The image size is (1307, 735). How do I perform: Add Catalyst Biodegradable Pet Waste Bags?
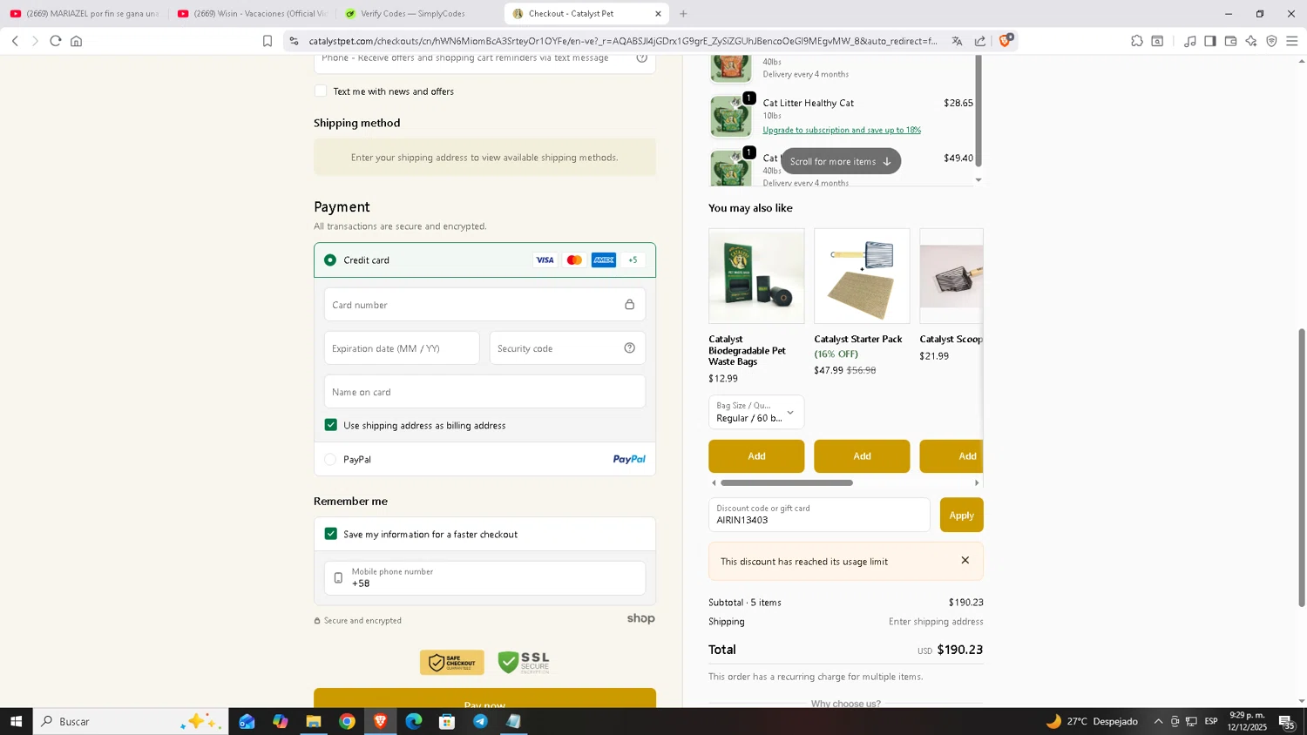pyautogui.click(x=756, y=456)
